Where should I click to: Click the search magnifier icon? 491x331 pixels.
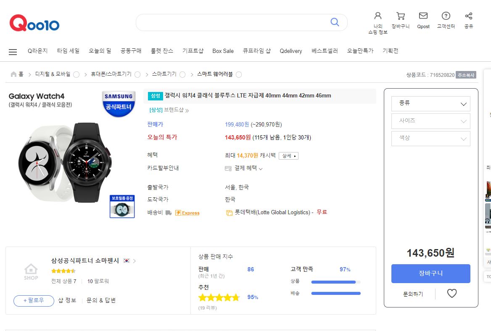[x=335, y=22]
